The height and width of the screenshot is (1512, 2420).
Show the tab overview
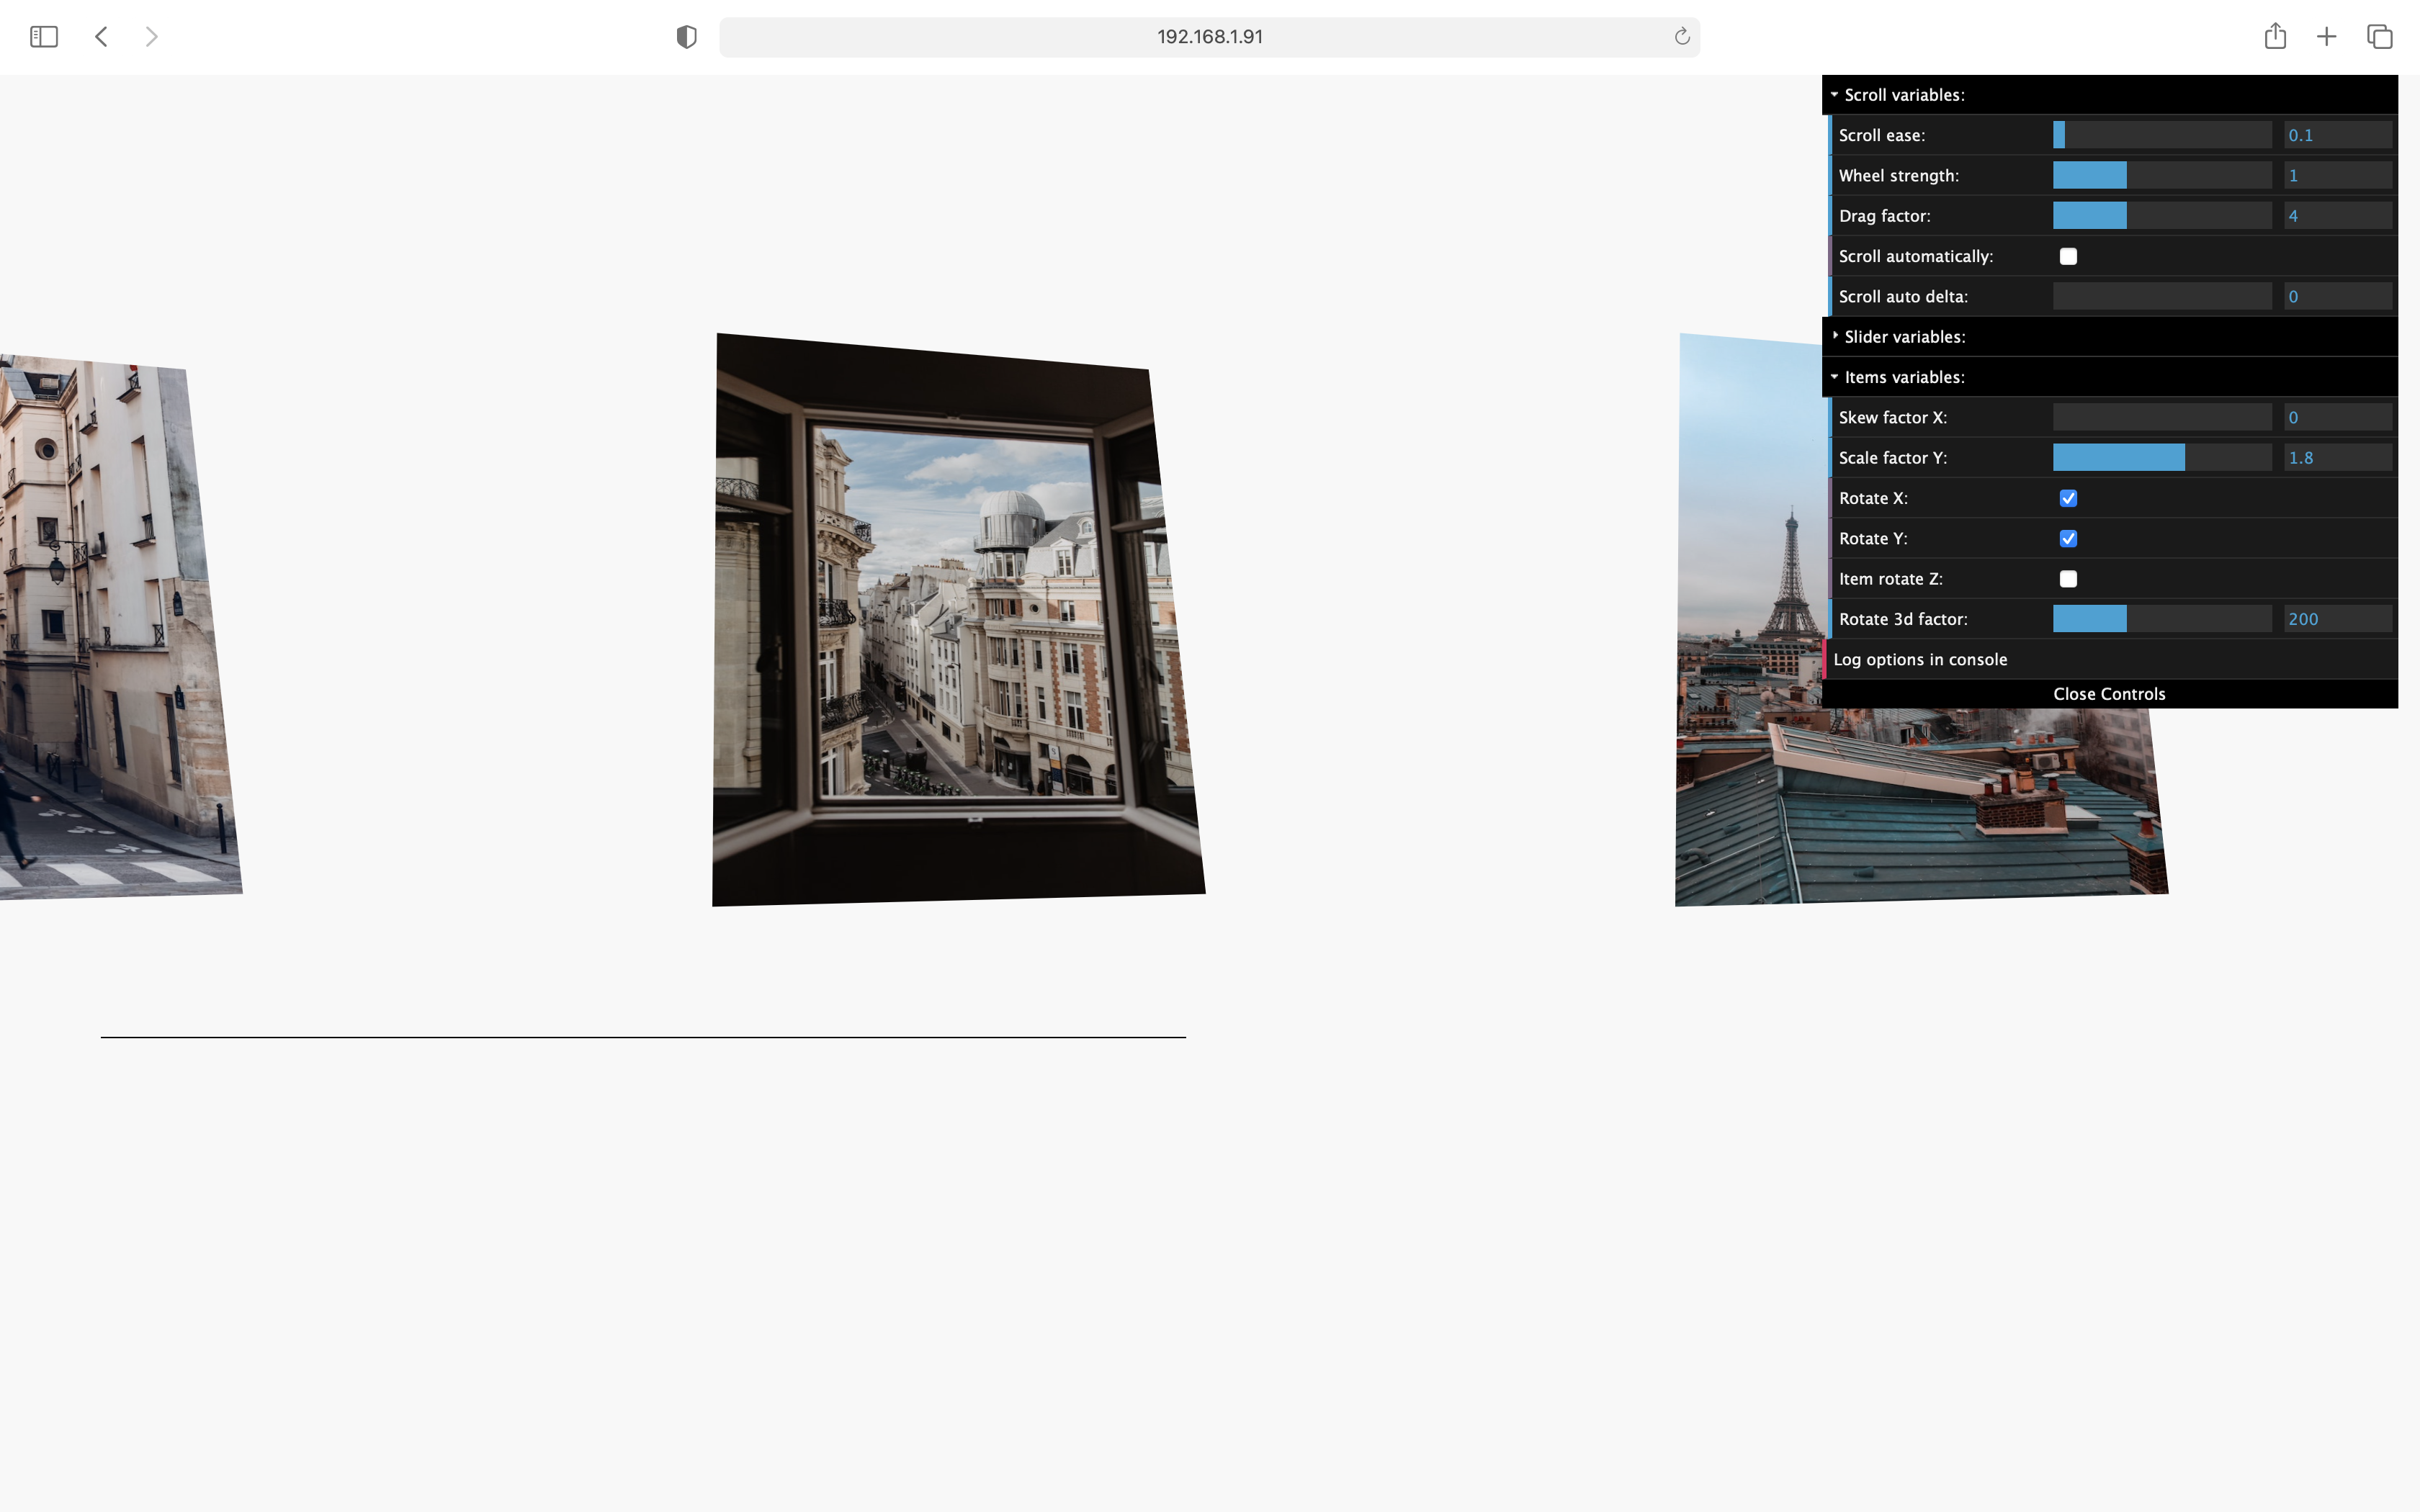click(x=2380, y=37)
